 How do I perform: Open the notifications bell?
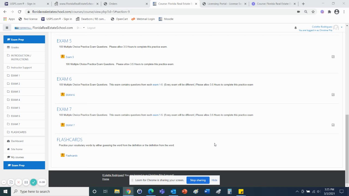(295, 28)
